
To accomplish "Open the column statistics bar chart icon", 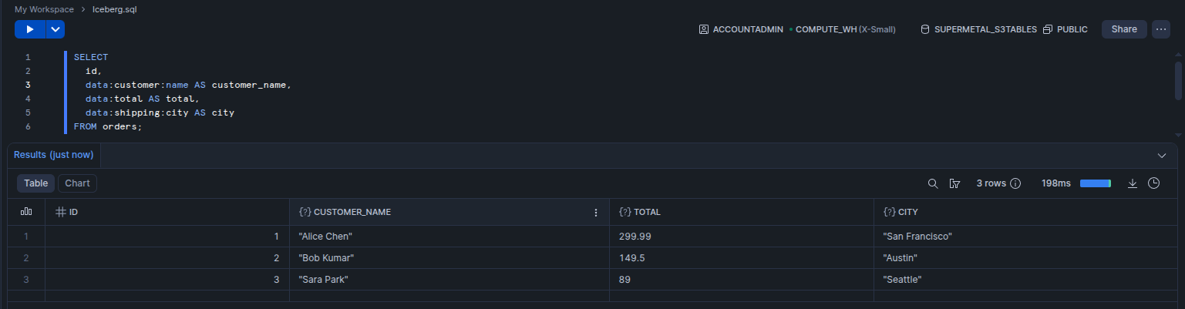I will coord(26,212).
